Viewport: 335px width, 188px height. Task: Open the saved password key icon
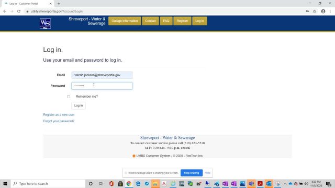307,11
